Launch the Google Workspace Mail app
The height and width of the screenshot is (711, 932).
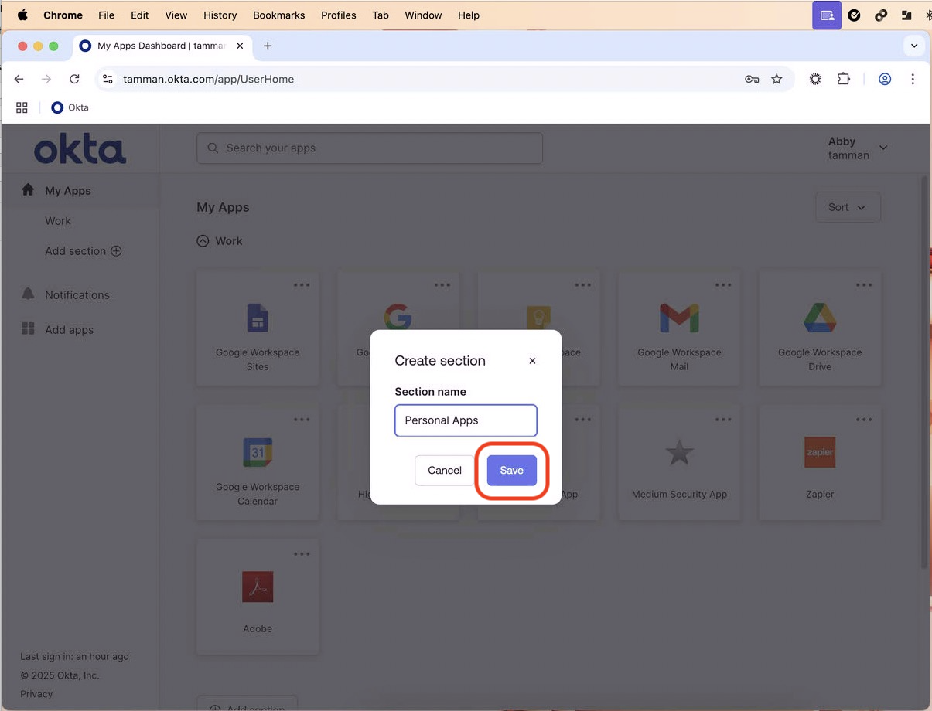point(679,328)
